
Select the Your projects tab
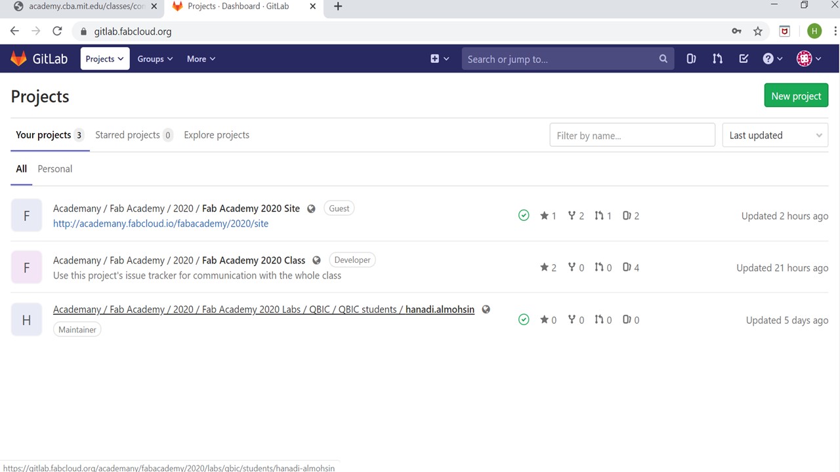tap(50, 135)
